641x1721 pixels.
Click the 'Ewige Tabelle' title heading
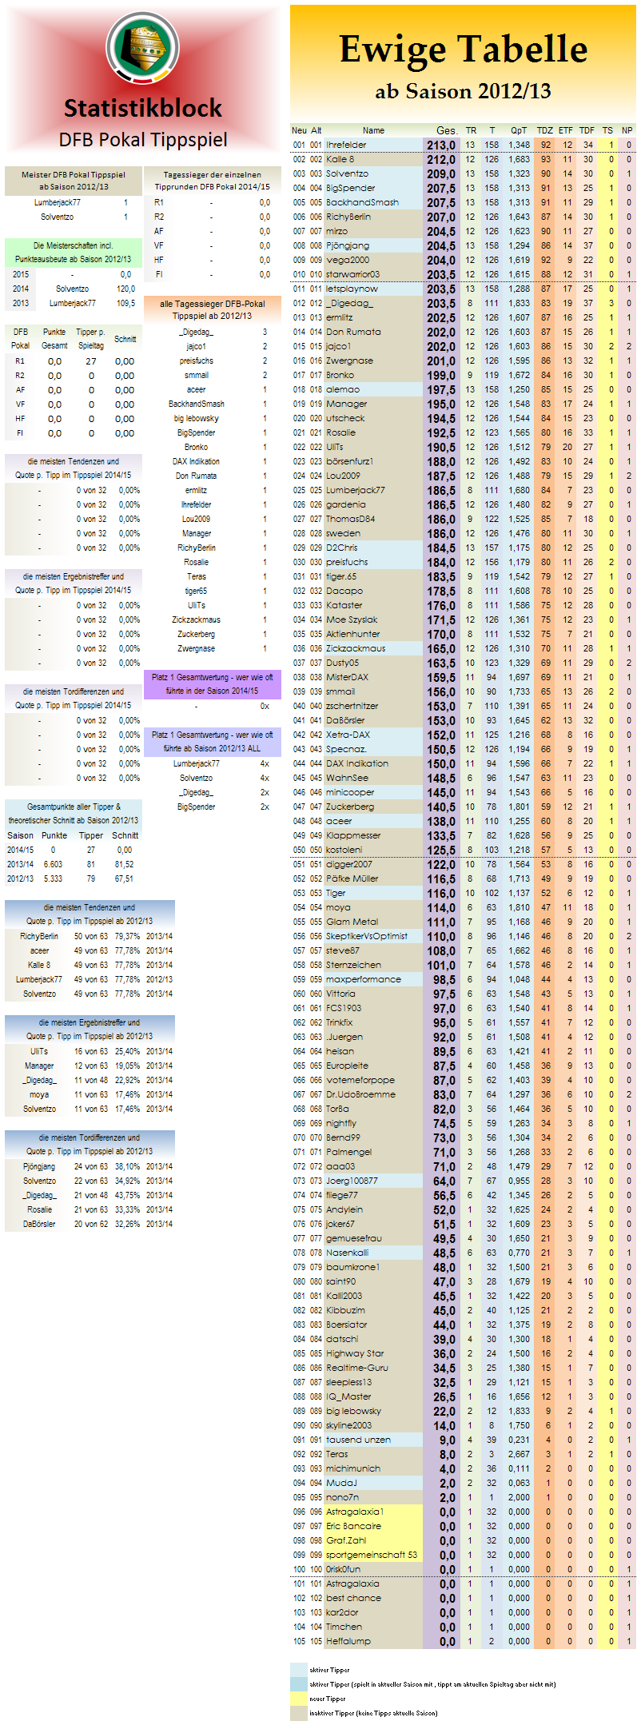[x=463, y=50]
